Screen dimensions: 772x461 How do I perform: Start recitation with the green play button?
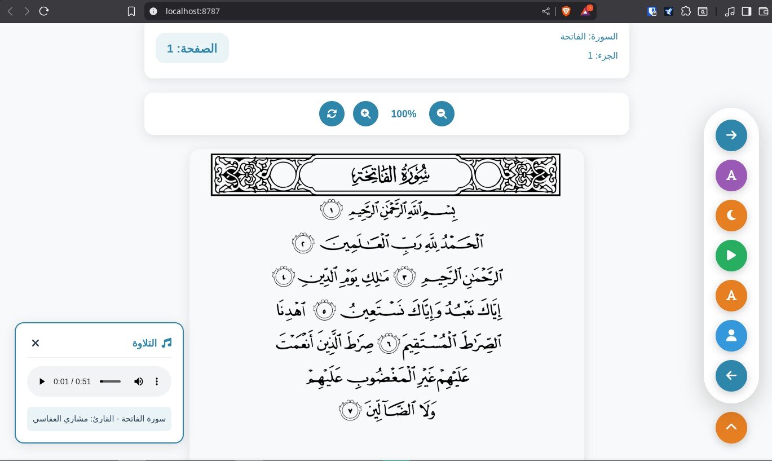coord(731,256)
